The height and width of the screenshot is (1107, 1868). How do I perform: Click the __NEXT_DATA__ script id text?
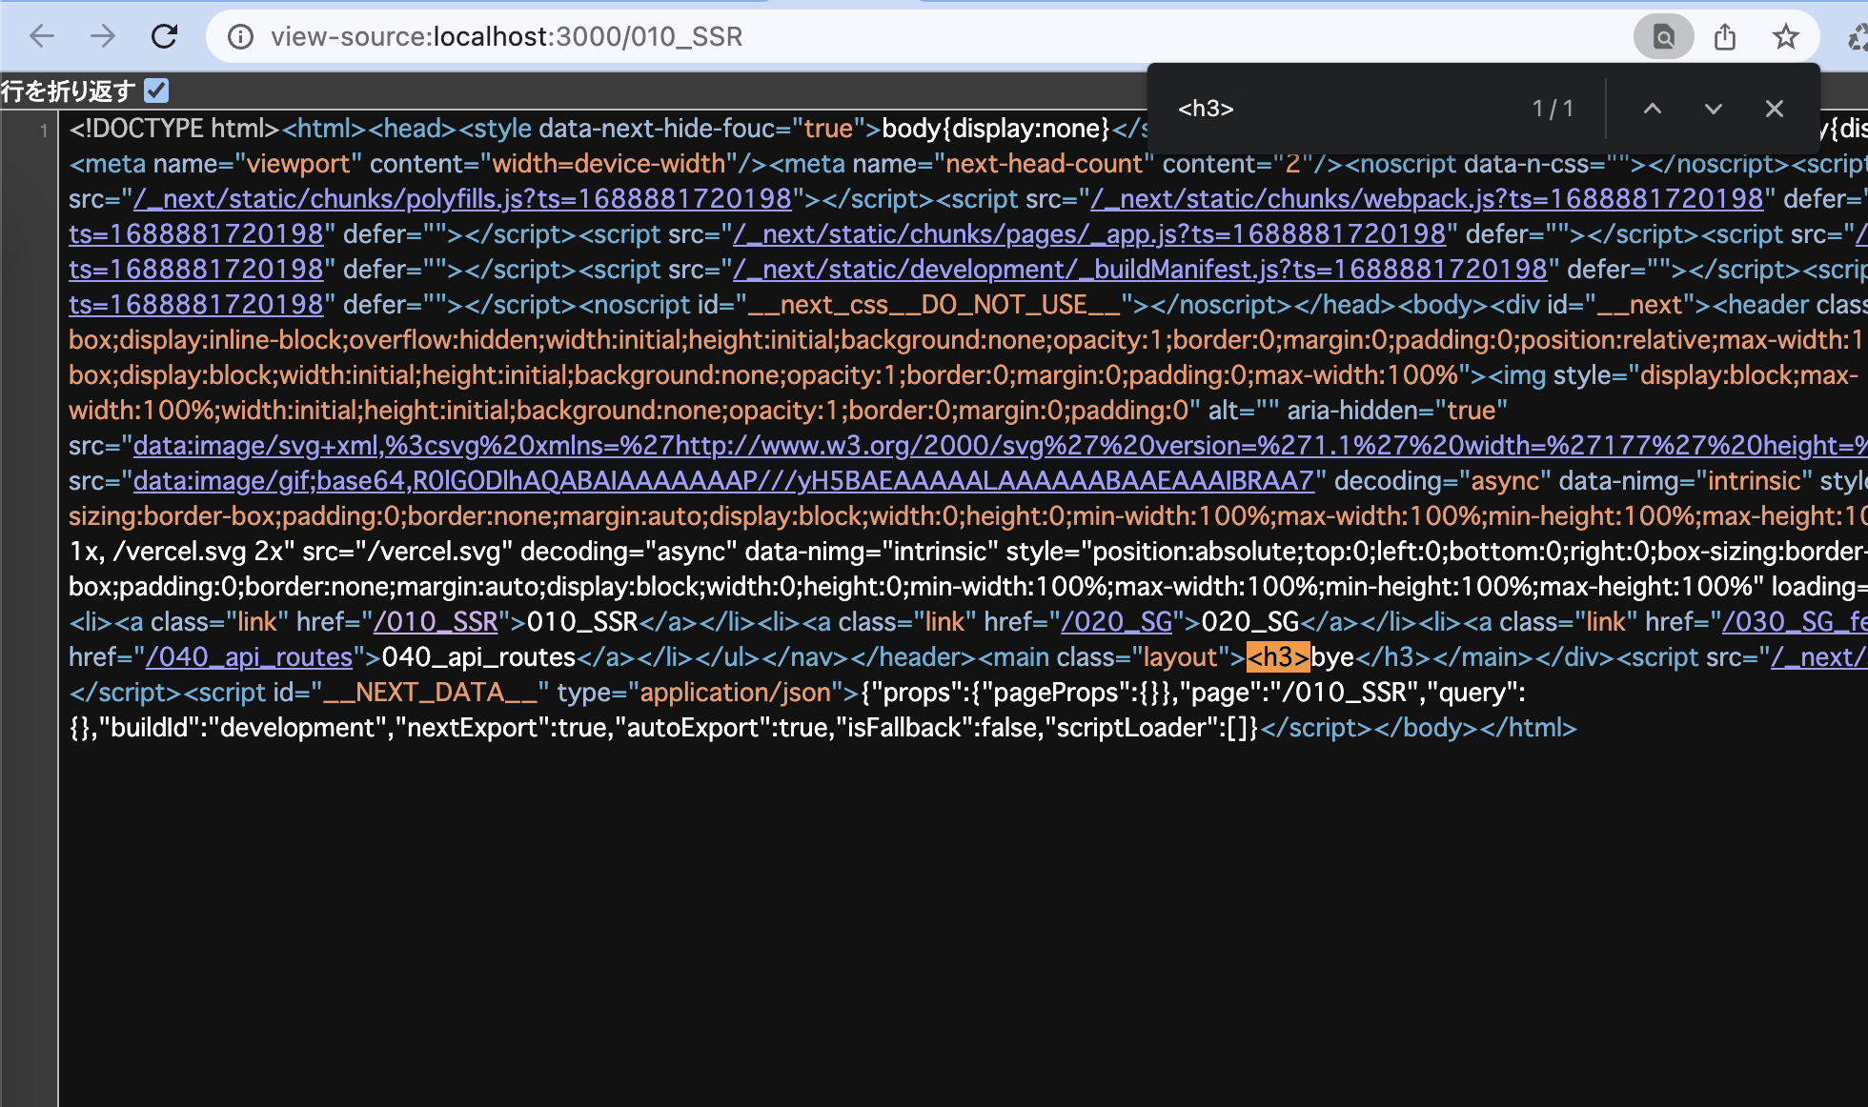pyautogui.click(x=431, y=692)
